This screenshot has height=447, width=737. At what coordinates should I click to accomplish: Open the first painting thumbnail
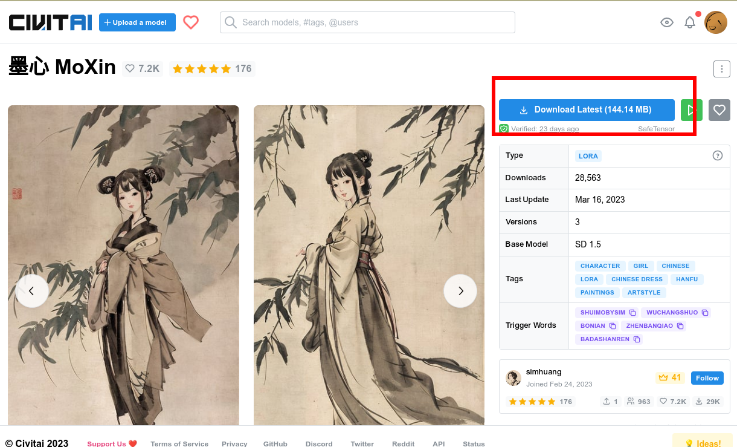123,265
